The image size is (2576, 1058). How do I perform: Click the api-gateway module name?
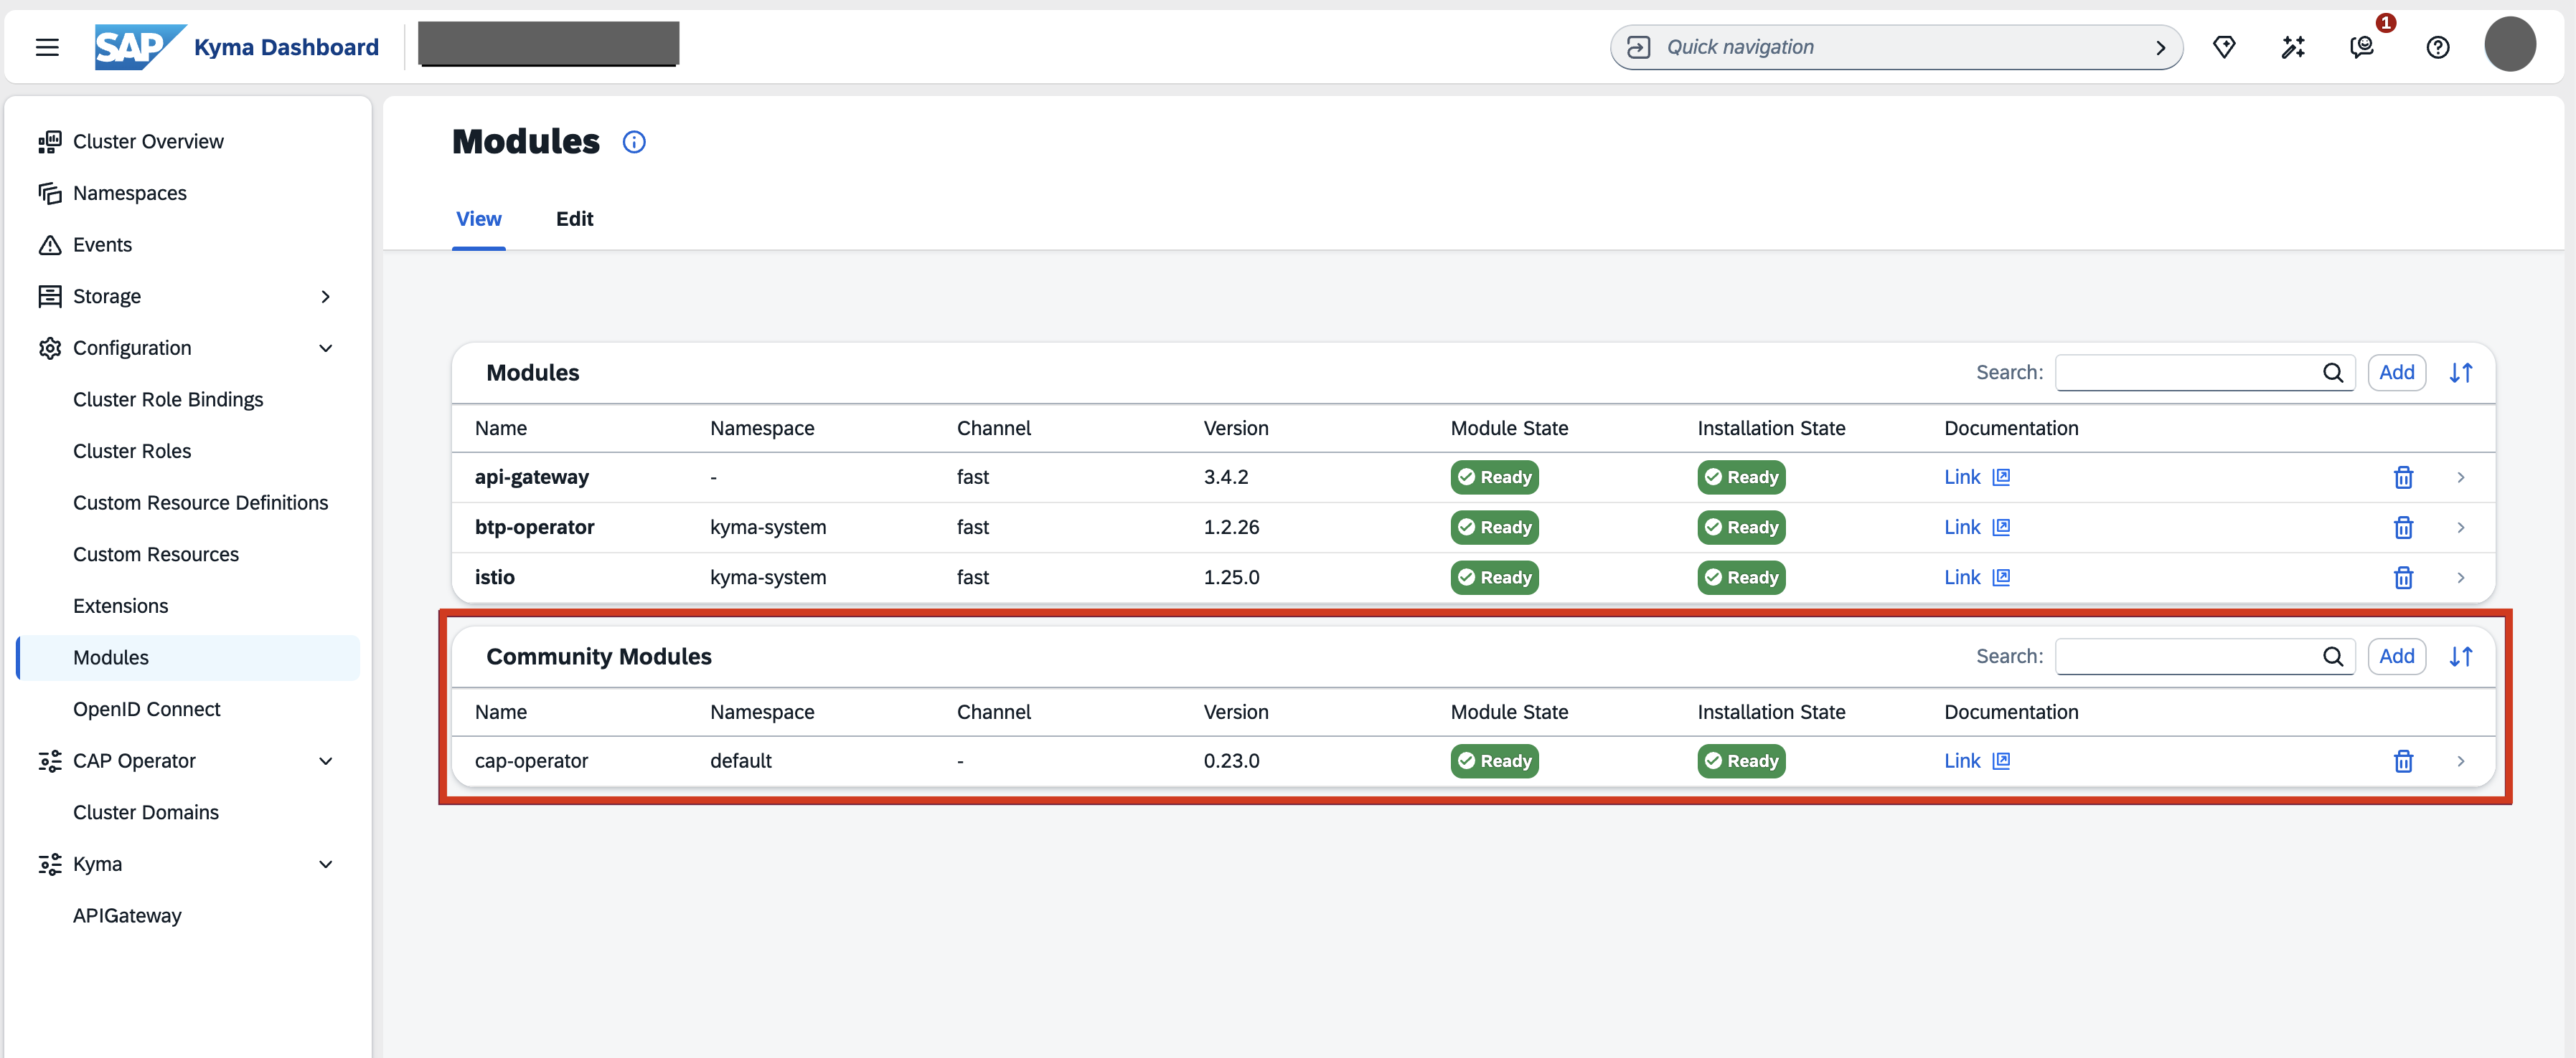click(532, 477)
